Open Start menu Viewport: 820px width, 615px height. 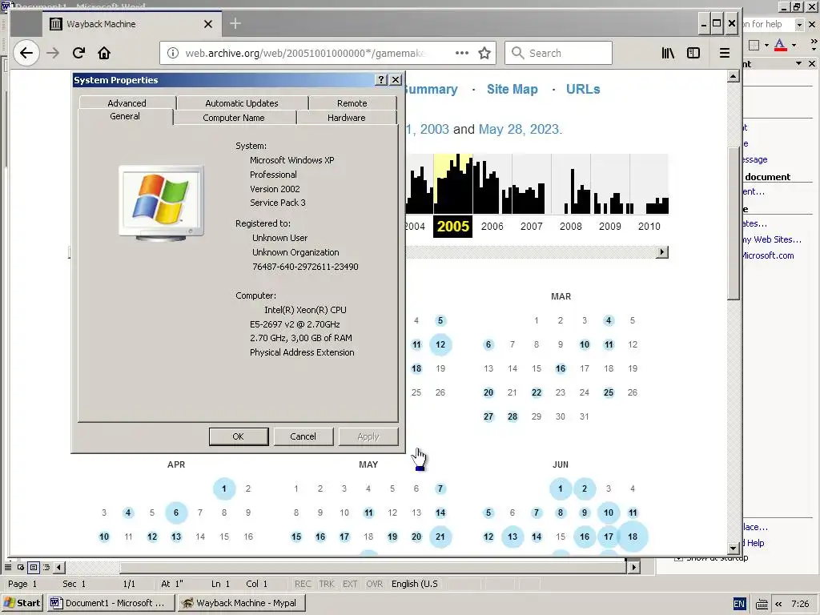point(22,603)
